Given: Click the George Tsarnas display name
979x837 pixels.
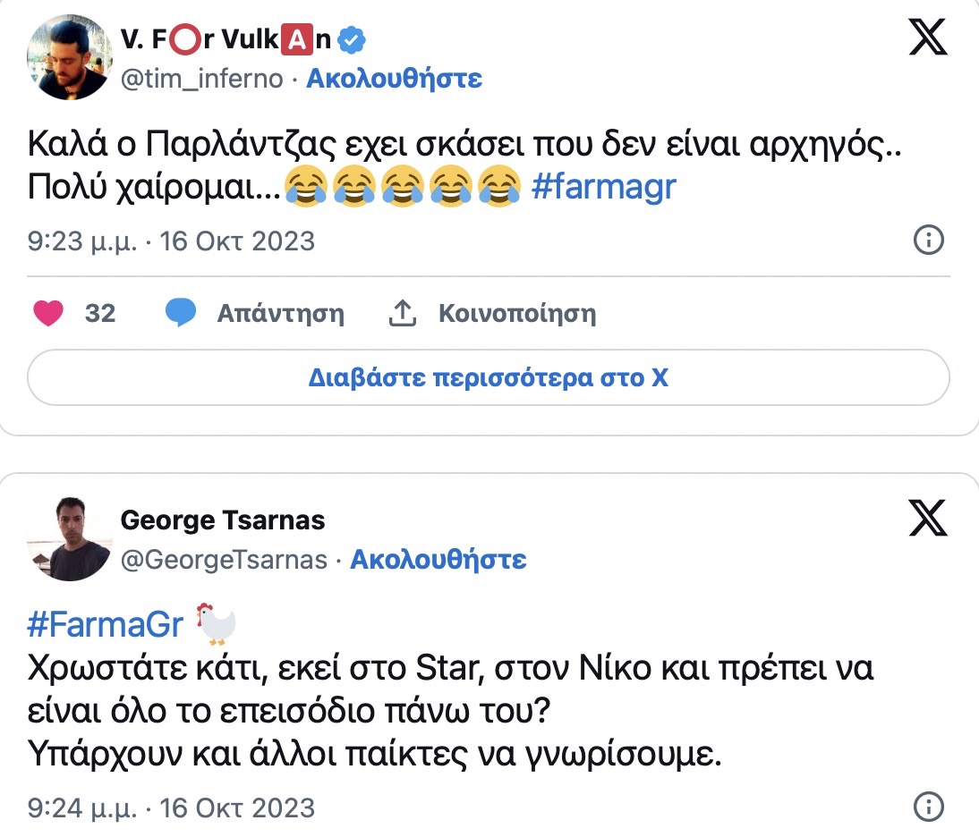Looking at the screenshot, I should [222, 520].
